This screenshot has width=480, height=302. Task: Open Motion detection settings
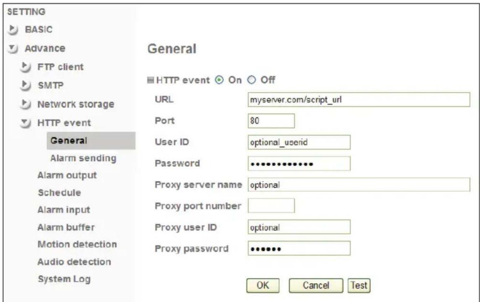pos(77,245)
